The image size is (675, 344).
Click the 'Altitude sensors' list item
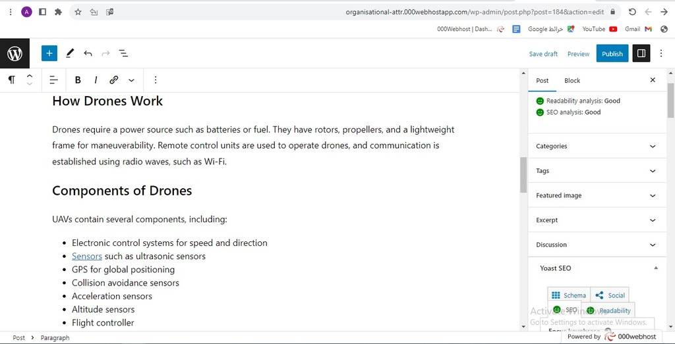pos(103,309)
